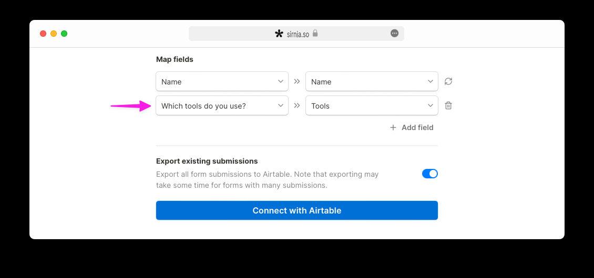Open the right Name Airtable column dropdown
594x278 pixels.
372,81
